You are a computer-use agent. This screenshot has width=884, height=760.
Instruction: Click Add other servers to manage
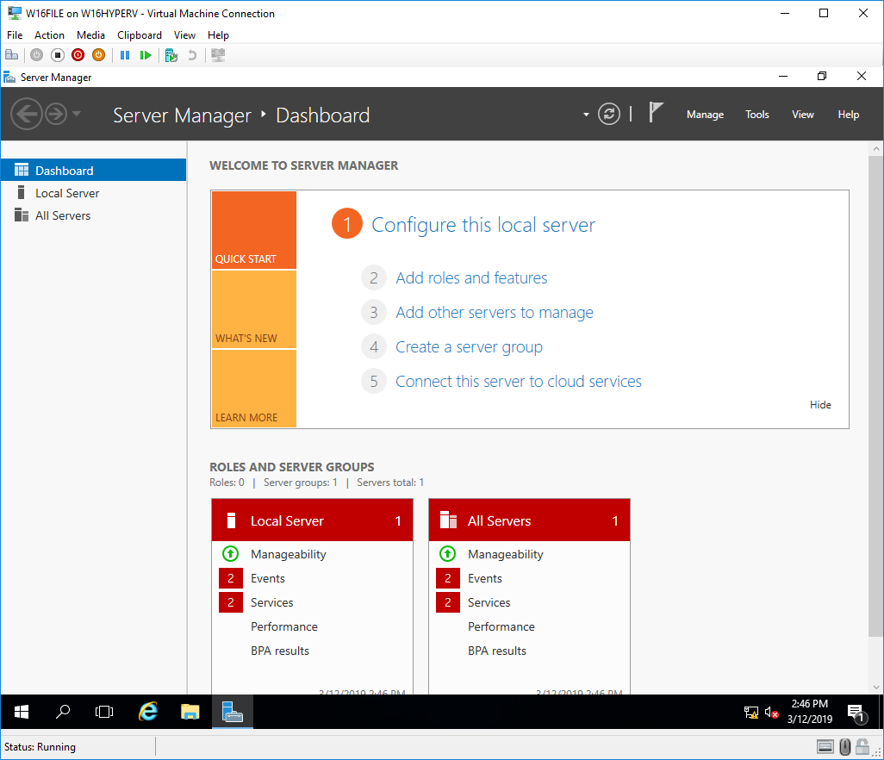[x=495, y=312]
